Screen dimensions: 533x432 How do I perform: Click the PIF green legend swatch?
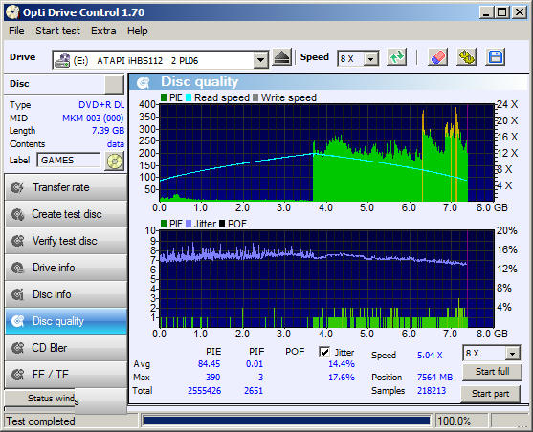pos(164,224)
